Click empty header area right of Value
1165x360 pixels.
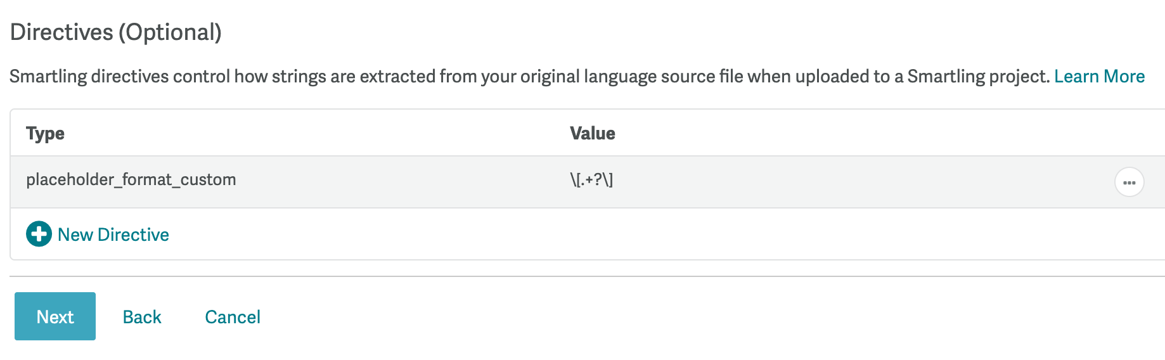pos(887,134)
